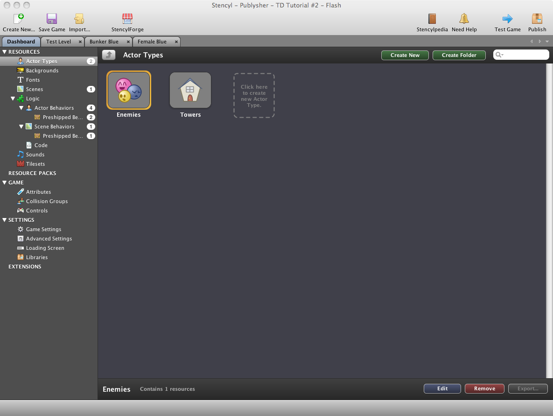Image resolution: width=553 pixels, height=416 pixels.
Task: Open the Import toolbar icon
Action: [79, 18]
